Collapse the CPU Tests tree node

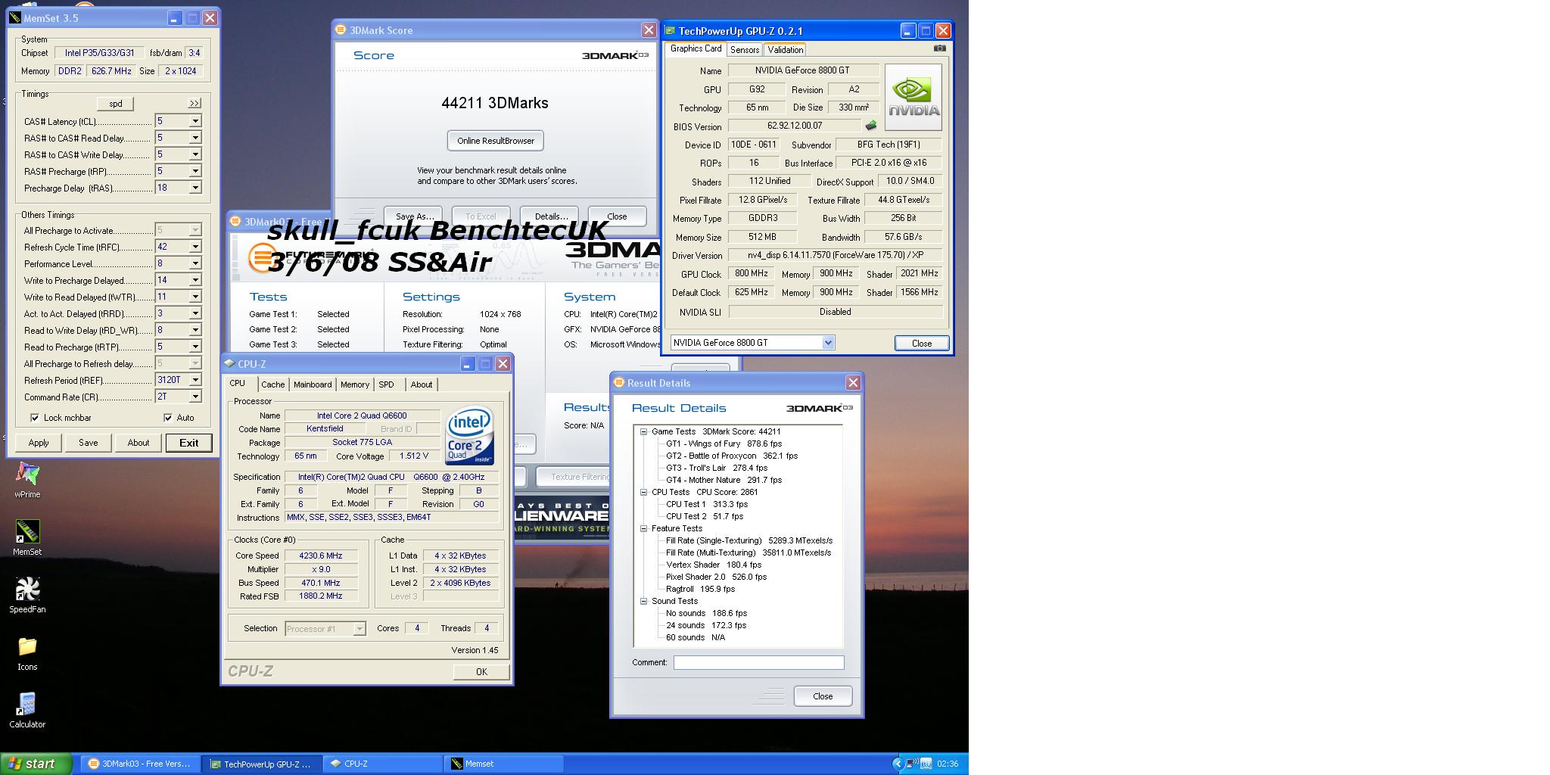[x=644, y=492]
